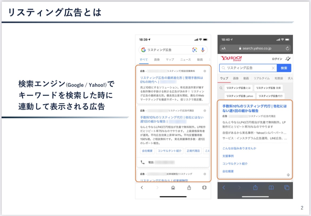This screenshot has height=216, width=311.
Task: Select Yahoo 動画 tab
Action: 246,78
